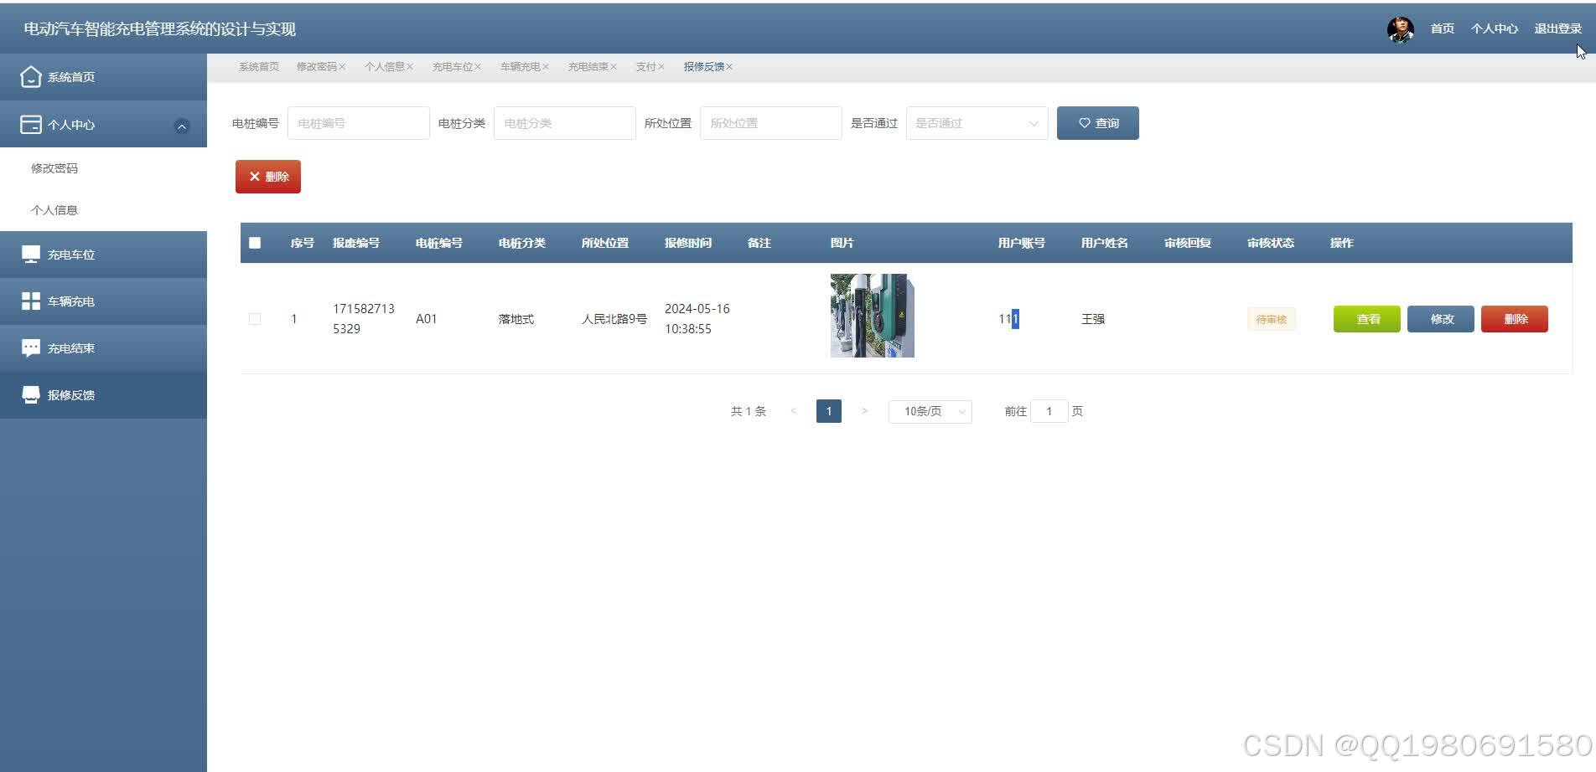
Task: Click the 修改 button in row 1
Action: [1441, 319]
